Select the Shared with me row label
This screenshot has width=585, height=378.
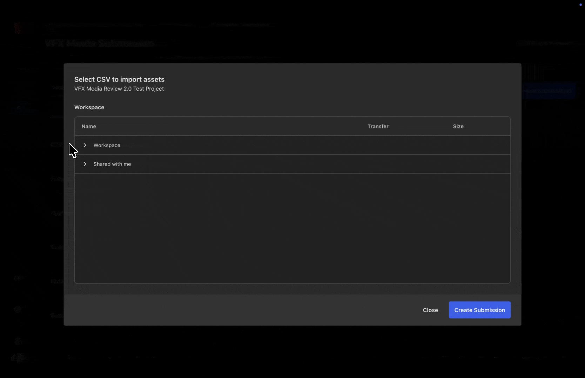112,164
